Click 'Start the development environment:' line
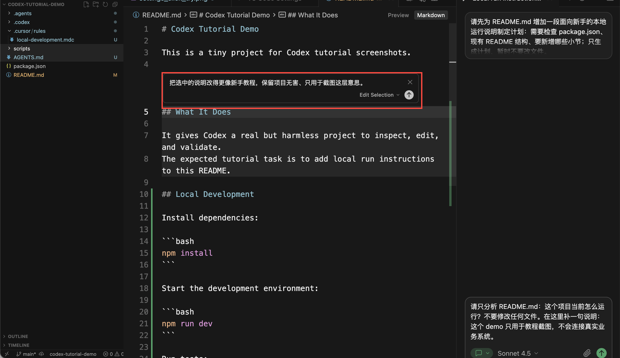Screen dimensions: 620x358 (x=240, y=288)
